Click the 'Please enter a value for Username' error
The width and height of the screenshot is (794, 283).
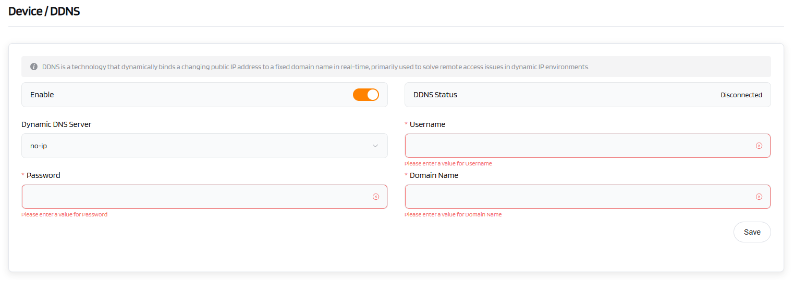click(448, 163)
